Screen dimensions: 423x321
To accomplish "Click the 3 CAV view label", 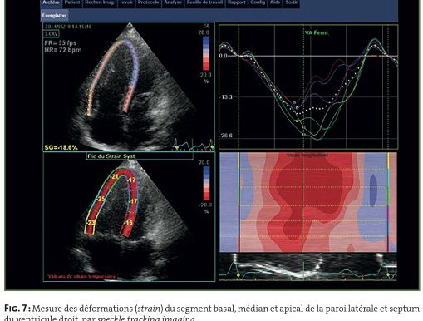I will tap(52, 34).
